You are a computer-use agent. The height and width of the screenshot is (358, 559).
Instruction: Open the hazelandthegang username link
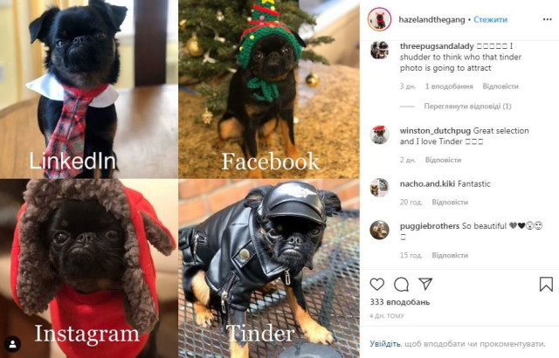pyautogui.click(x=431, y=19)
